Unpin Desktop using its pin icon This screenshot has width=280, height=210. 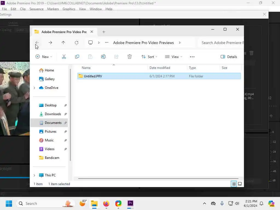(66, 105)
